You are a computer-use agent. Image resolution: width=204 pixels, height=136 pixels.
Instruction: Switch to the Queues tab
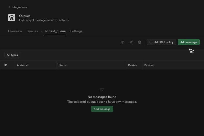(x=32, y=31)
